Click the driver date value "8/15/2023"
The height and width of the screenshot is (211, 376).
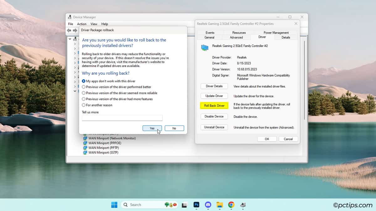pos(243,63)
